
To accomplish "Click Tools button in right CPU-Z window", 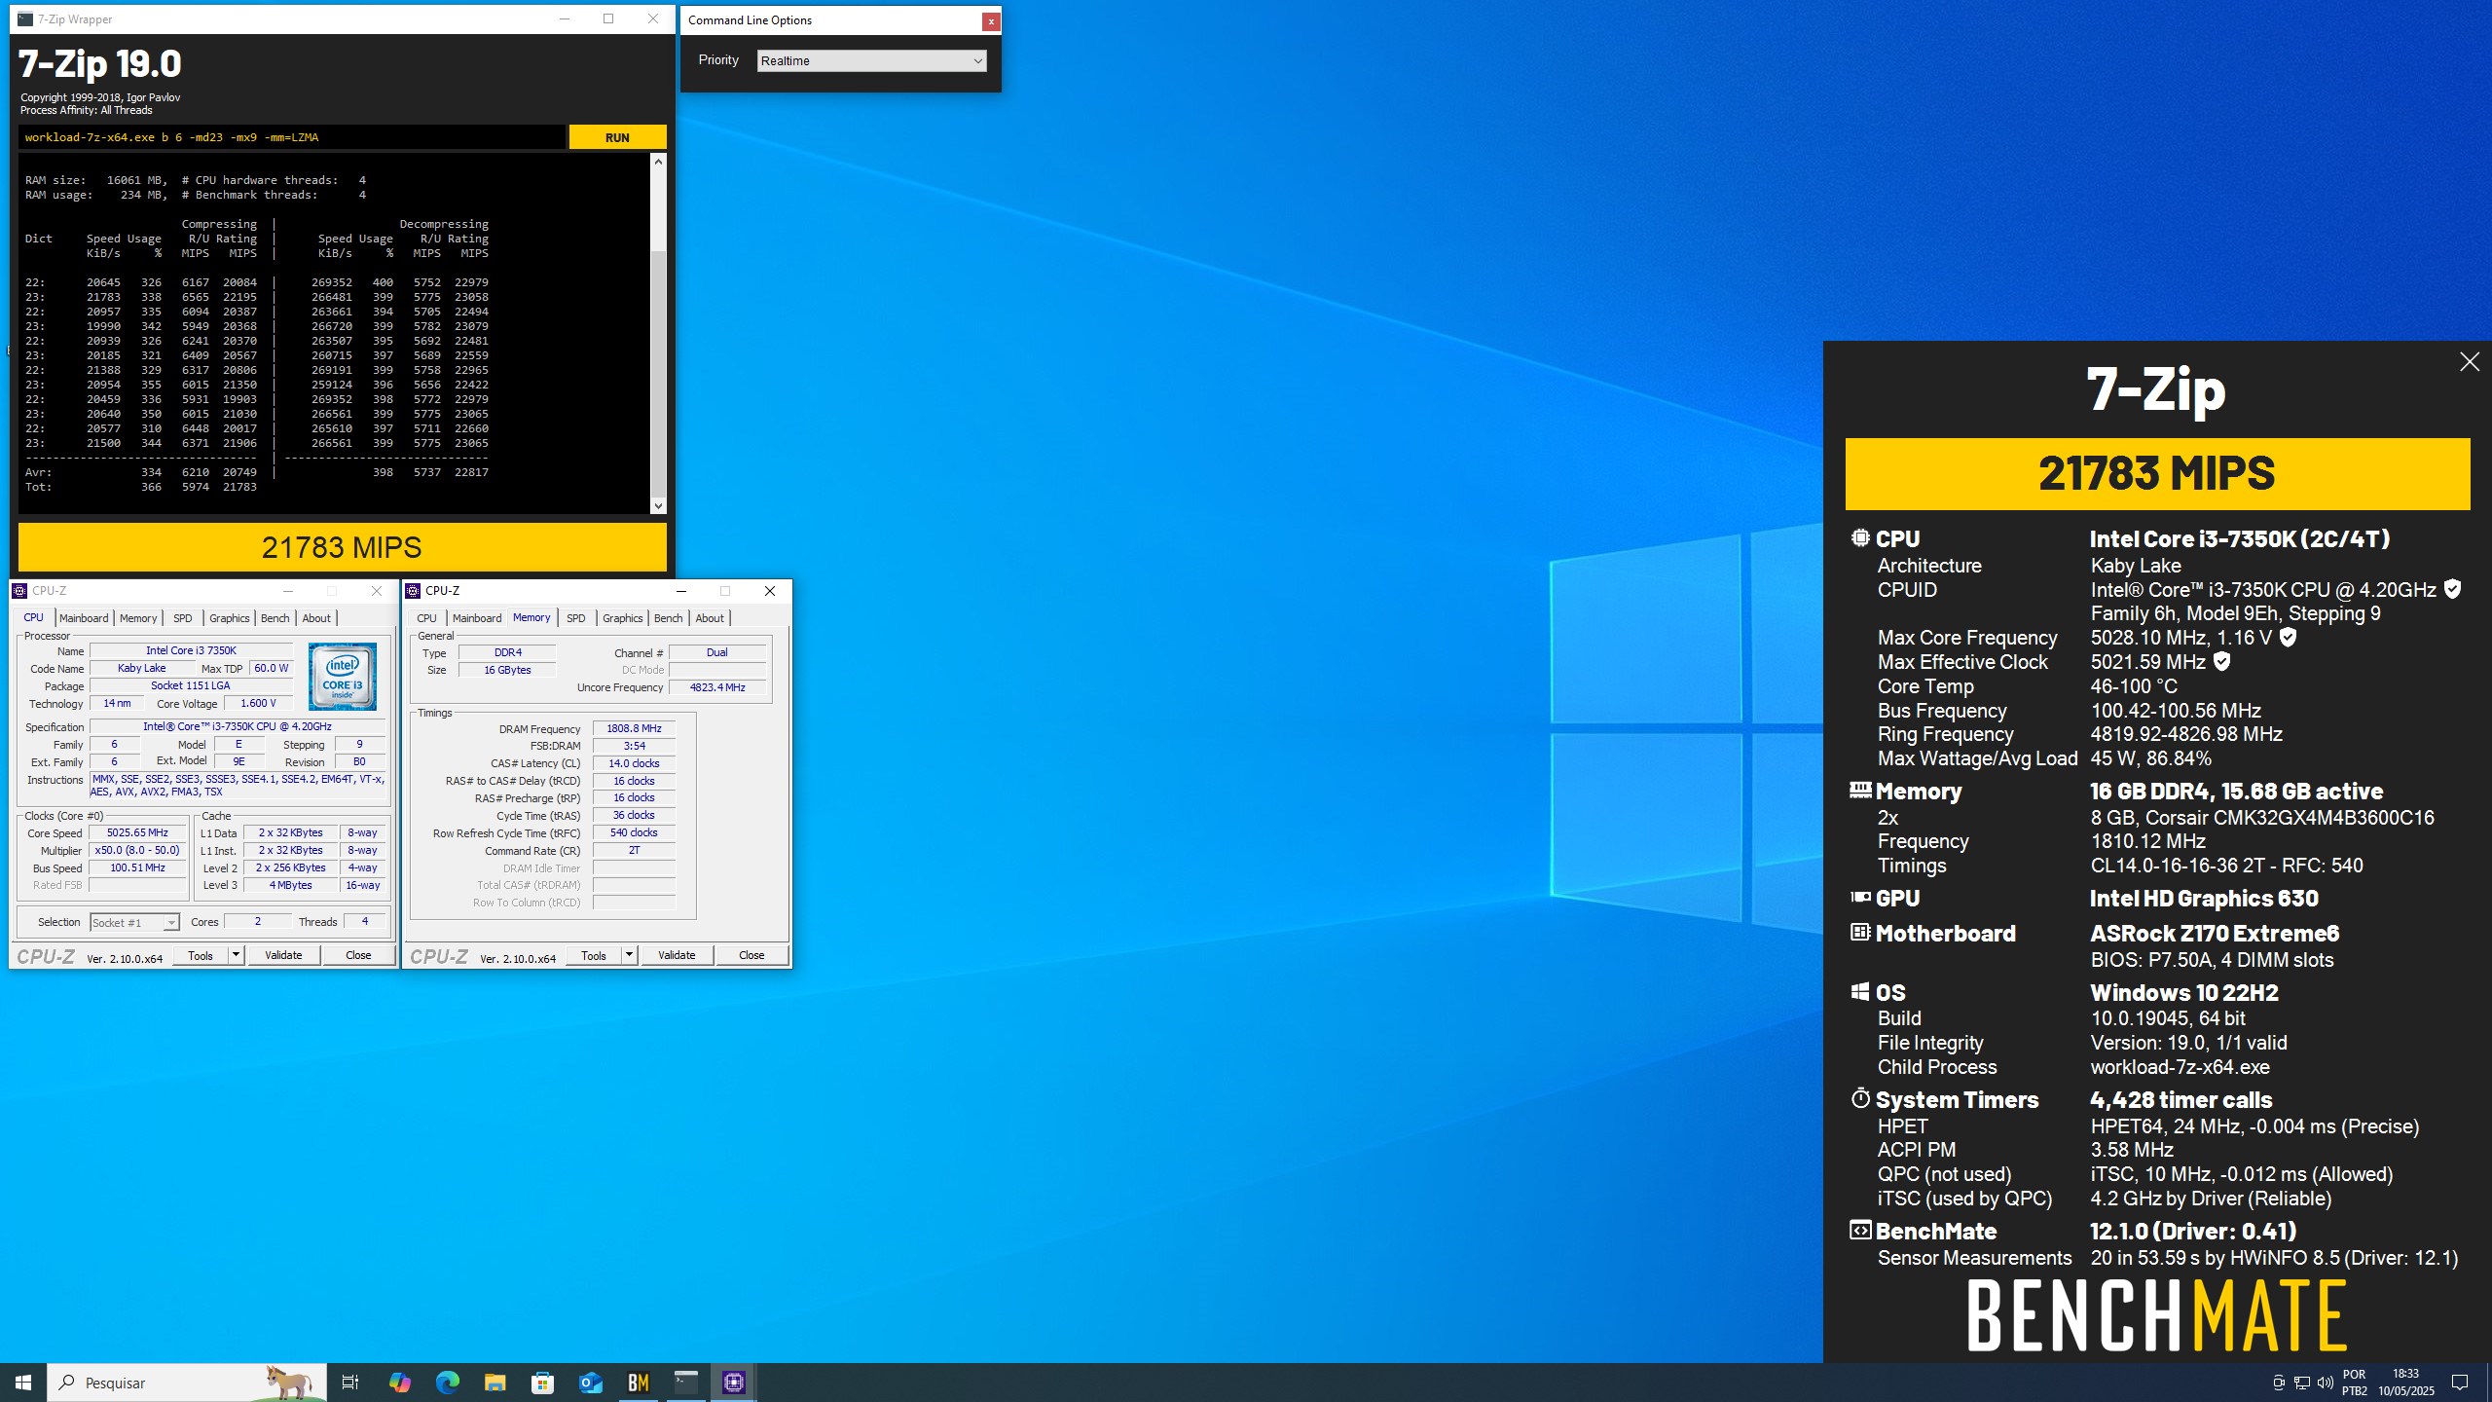I will click(x=594, y=955).
